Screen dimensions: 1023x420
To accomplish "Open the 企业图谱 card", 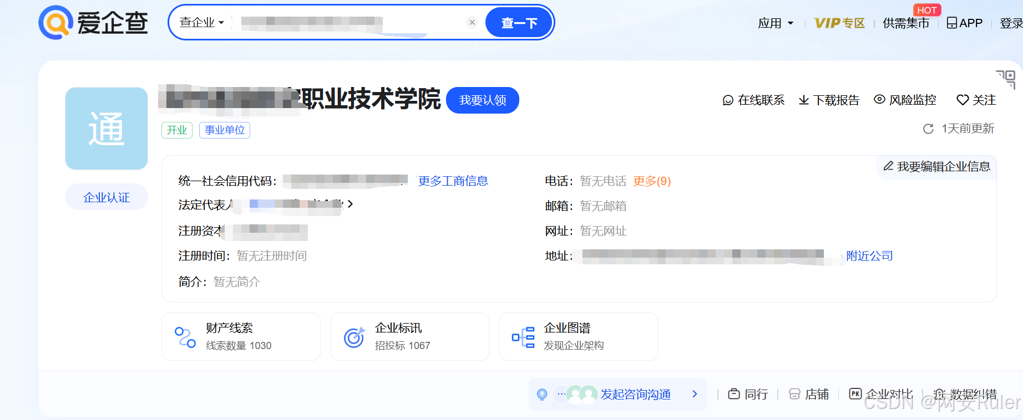I will [579, 336].
